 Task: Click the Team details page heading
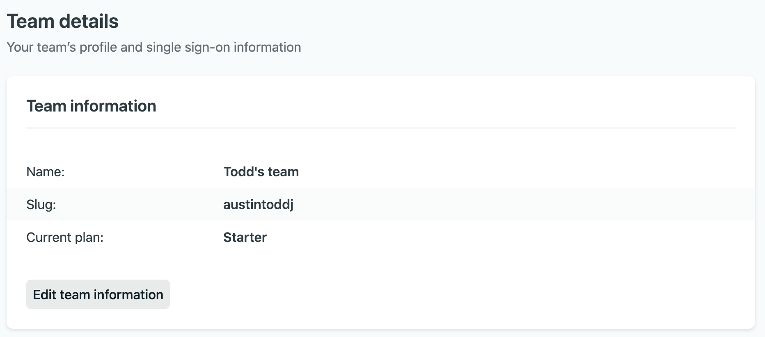63,21
